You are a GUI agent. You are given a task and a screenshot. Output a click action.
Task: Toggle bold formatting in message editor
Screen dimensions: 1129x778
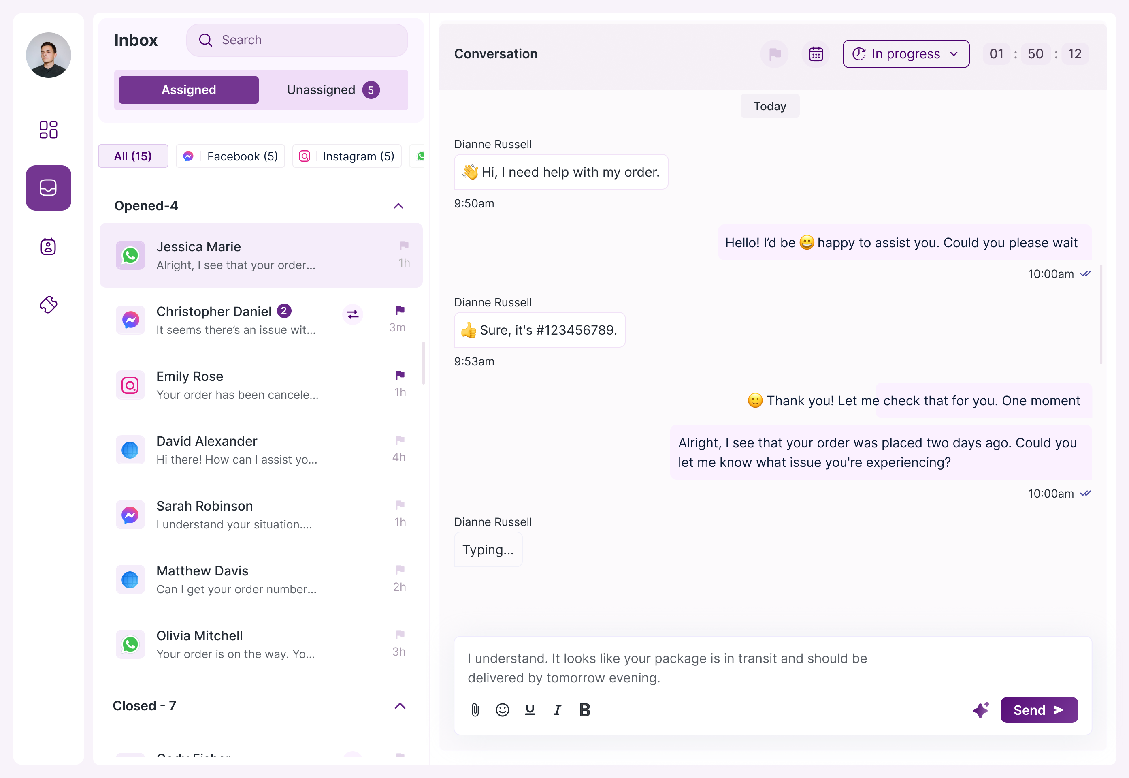click(x=584, y=710)
